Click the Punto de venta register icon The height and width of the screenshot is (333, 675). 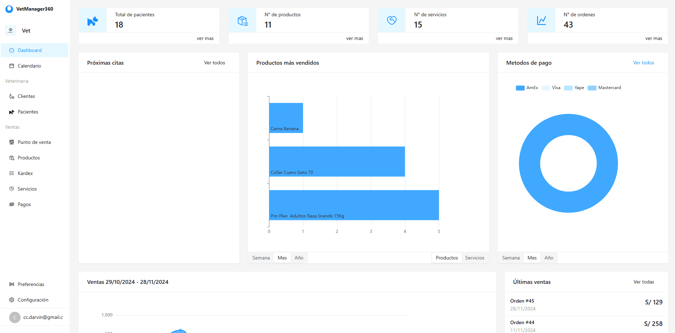click(x=12, y=142)
